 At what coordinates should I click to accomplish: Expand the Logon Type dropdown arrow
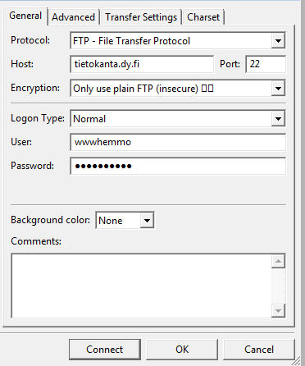tap(278, 118)
